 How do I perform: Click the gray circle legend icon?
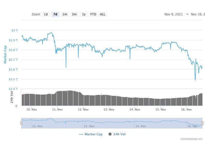(x=110, y=134)
